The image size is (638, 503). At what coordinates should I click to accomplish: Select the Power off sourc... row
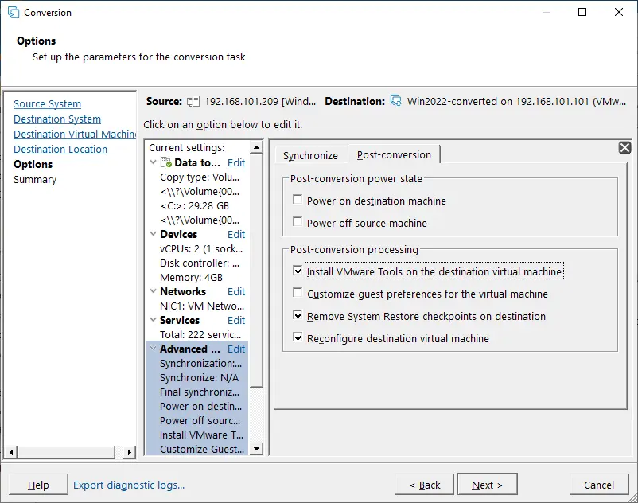pos(200,420)
